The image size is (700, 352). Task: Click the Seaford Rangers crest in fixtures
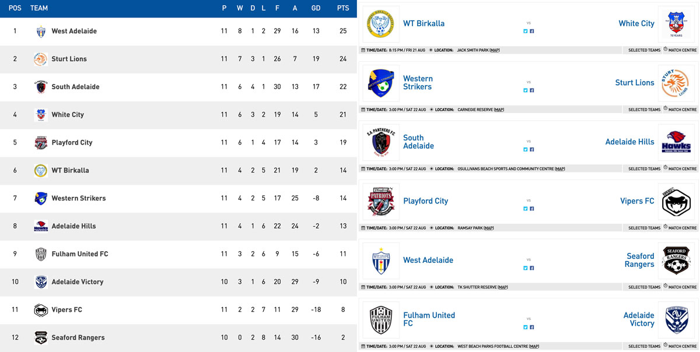[x=675, y=261]
